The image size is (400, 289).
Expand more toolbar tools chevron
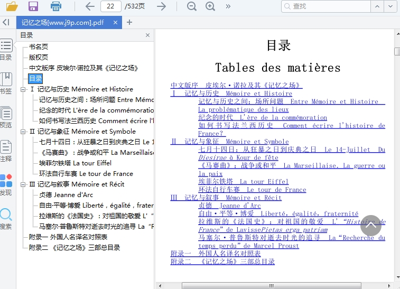click(228, 6)
